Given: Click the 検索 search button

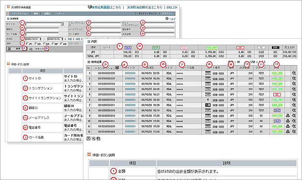Looking at the screenshot, I should [x=17, y=49].
